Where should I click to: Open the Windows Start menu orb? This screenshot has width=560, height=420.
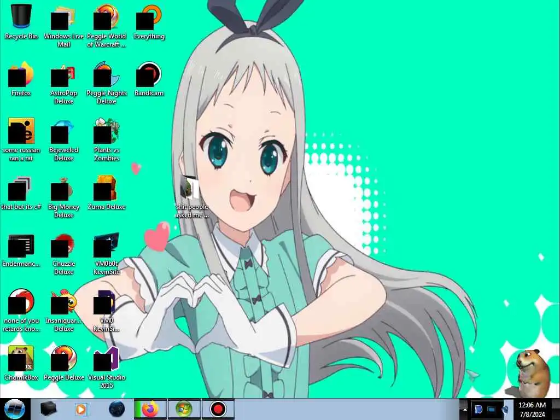[x=14, y=409]
